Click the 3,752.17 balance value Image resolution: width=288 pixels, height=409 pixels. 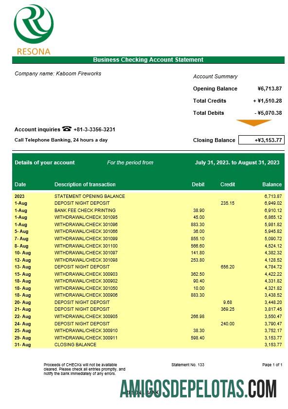pyautogui.click(x=273, y=331)
